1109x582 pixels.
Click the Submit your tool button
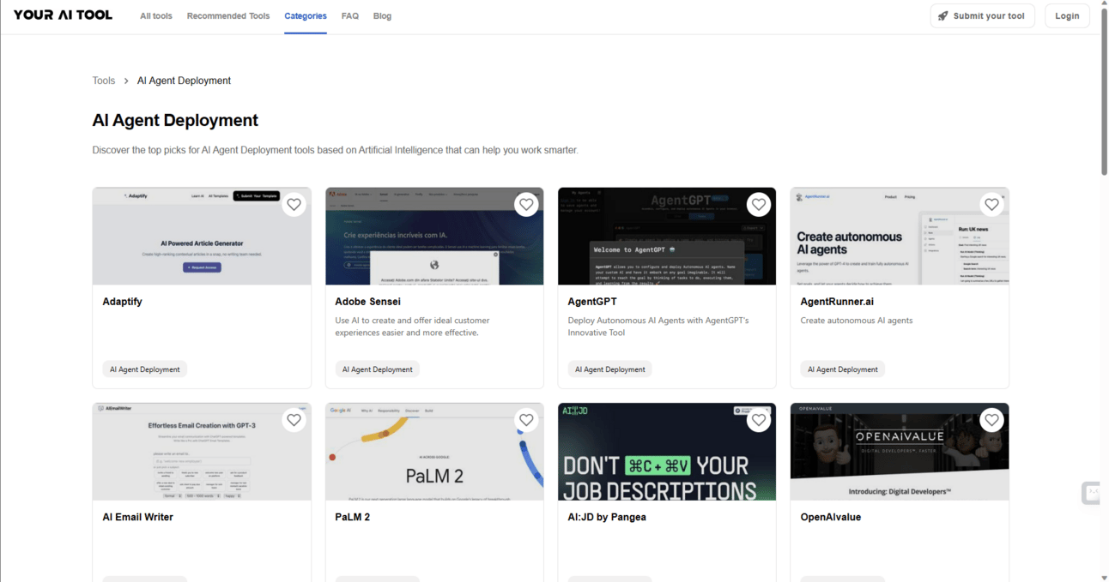[x=982, y=15]
